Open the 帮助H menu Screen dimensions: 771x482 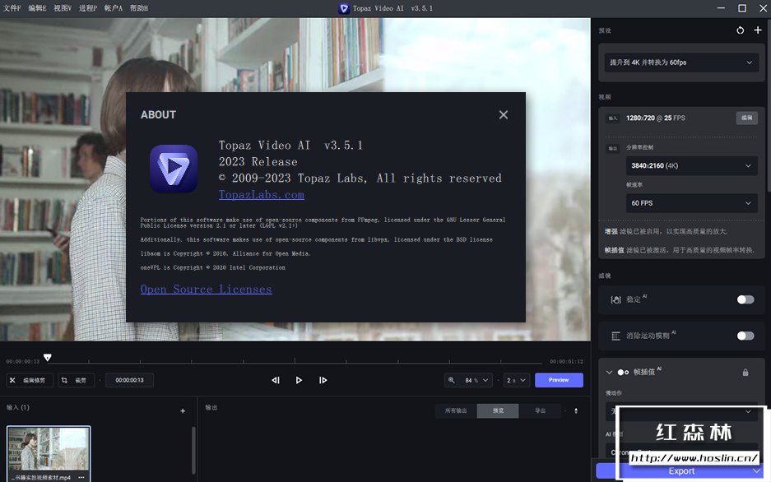pyautogui.click(x=139, y=8)
